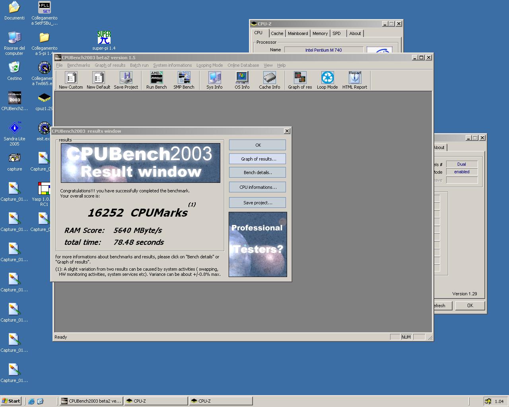
Task: Click the Start button
Action: coord(11,401)
